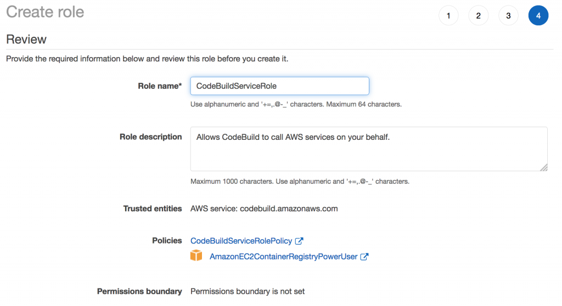Click the "Policies" label
This screenshot has width=562, height=306.
167,241
